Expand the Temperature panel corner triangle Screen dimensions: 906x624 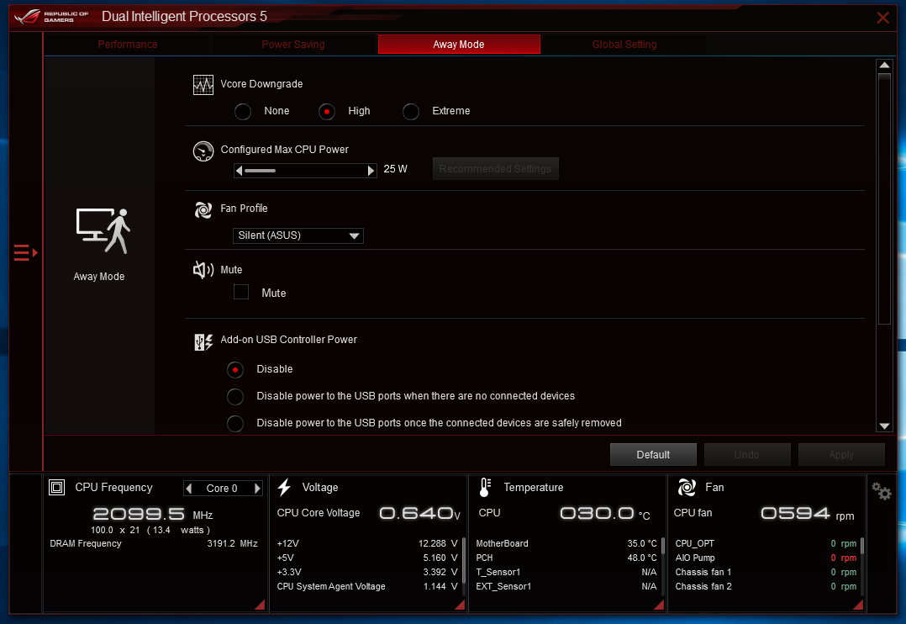tap(659, 605)
